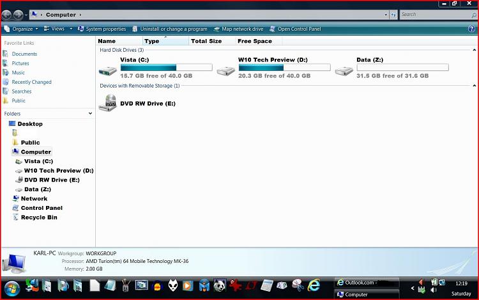The width and height of the screenshot is (479, 300).
Task: Launch the orange media player icon
Action: [x=188, y=286]
